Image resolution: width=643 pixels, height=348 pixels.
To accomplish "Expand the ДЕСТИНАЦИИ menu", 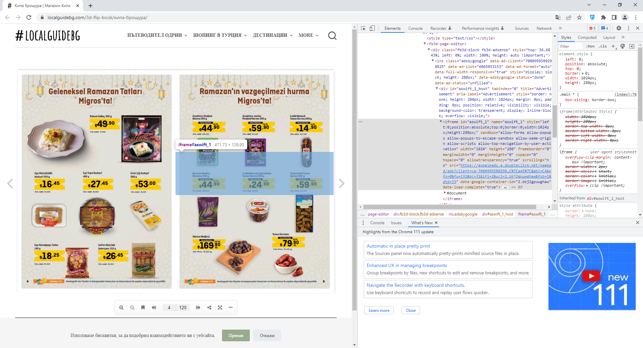I will tap(273, 35).
